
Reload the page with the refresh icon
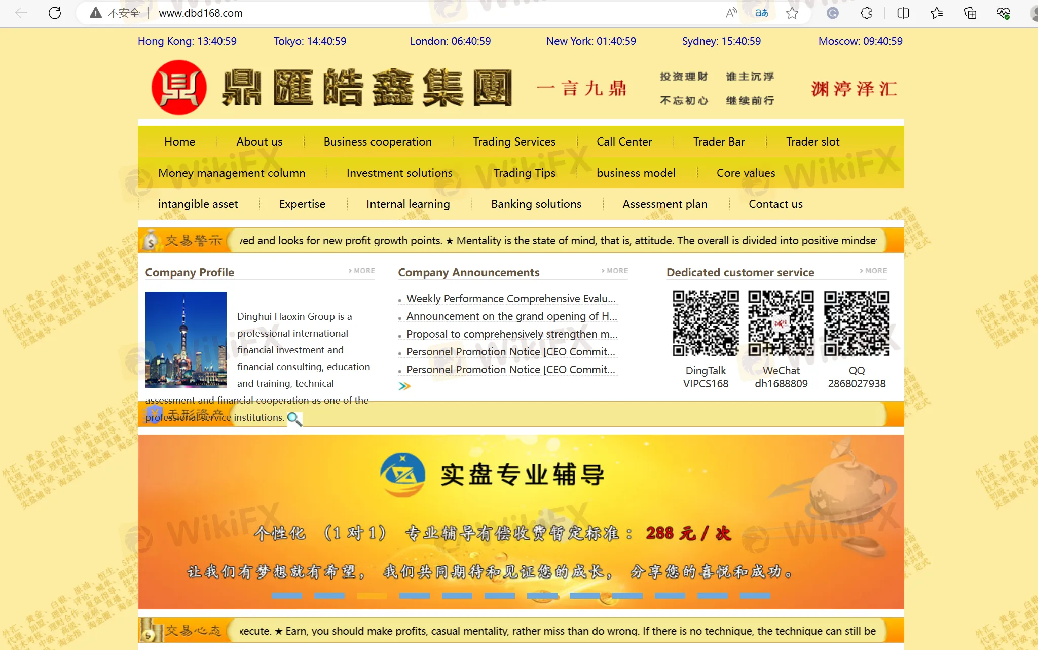pos(55,13)
